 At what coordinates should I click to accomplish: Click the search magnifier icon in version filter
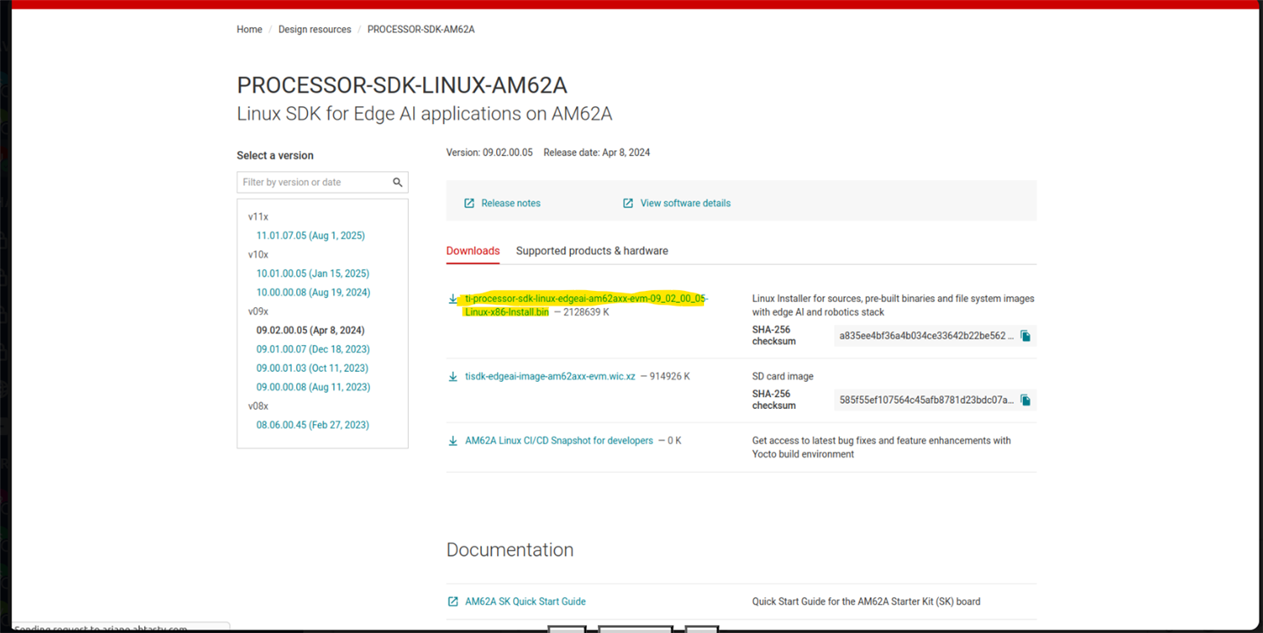397,182
